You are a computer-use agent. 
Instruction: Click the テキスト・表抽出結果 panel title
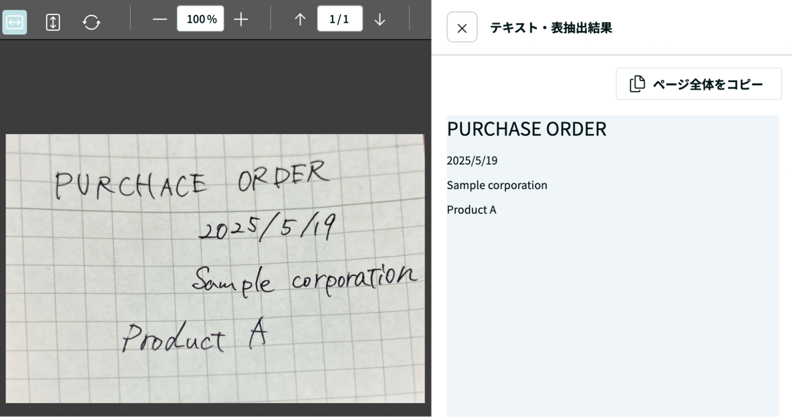[x=551, y=27]
